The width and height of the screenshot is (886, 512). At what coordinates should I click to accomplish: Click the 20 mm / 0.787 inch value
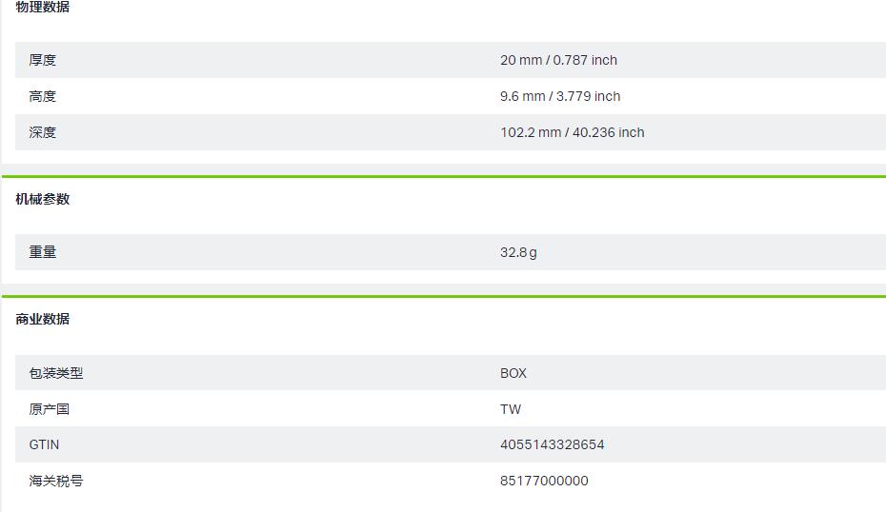558,60
